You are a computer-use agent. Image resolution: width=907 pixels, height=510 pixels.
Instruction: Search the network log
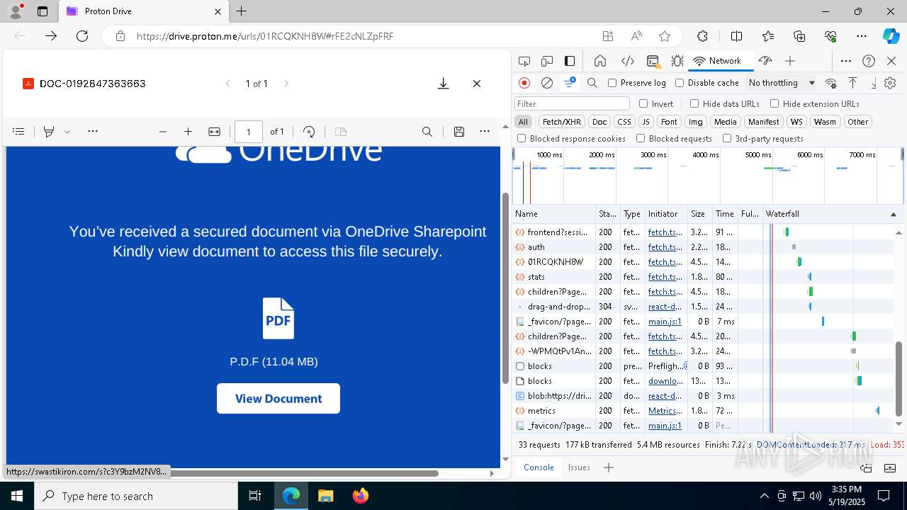[592, 83]
